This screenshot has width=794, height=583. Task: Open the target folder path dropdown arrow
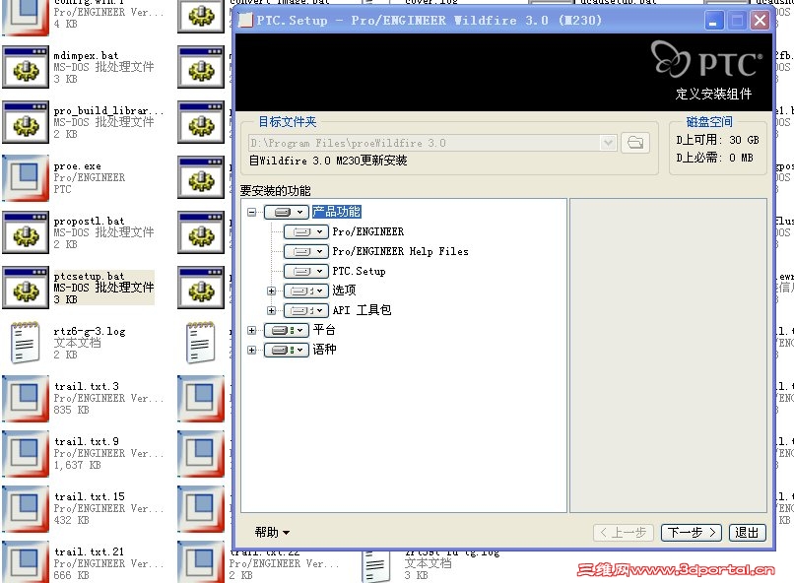point(608,143)
